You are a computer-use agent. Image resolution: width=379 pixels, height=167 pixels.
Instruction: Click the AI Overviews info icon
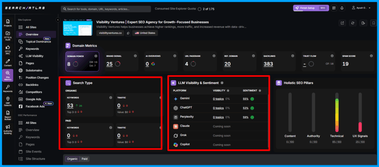175,56
